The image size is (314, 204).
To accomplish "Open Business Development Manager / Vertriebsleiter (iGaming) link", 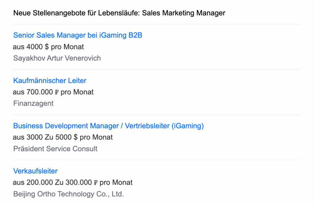I will point(109,126).
